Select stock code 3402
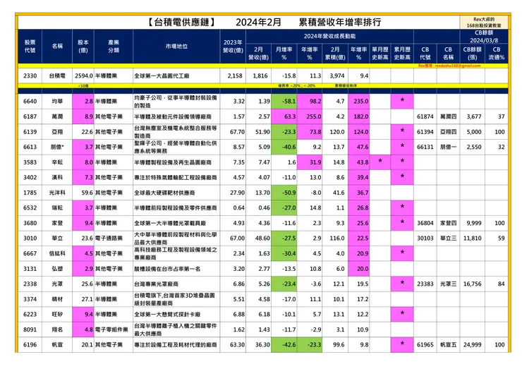 tap(30, 178)
